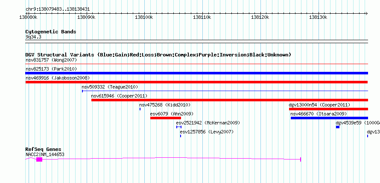The height and width of the screenshot is (183, 380).
Task: Open the nsv469916 (Jakobsson2008) label
Action: click(x=58, y=78)
